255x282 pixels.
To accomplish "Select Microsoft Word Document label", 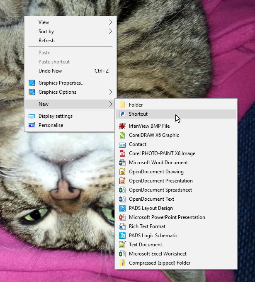I will click(158, 163).
